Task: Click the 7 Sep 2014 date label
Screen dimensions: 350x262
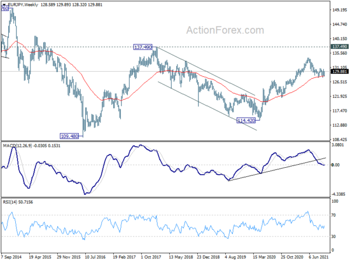Action: click(11, 257)
